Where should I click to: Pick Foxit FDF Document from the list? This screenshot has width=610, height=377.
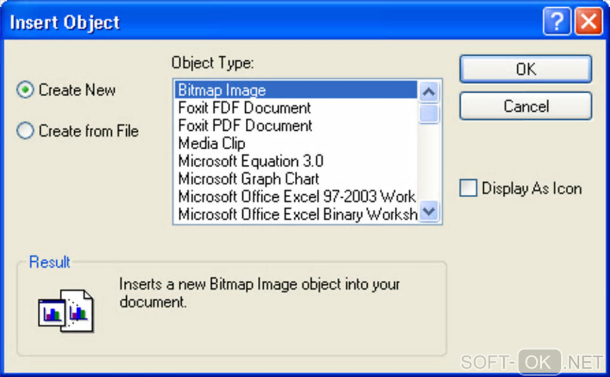pyautogui.click(x=295, y=108)
